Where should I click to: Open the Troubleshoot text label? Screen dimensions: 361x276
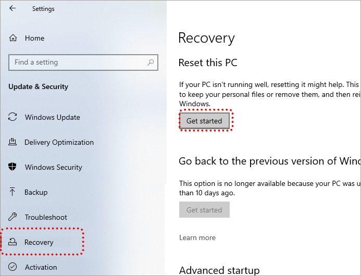point(46,217)
